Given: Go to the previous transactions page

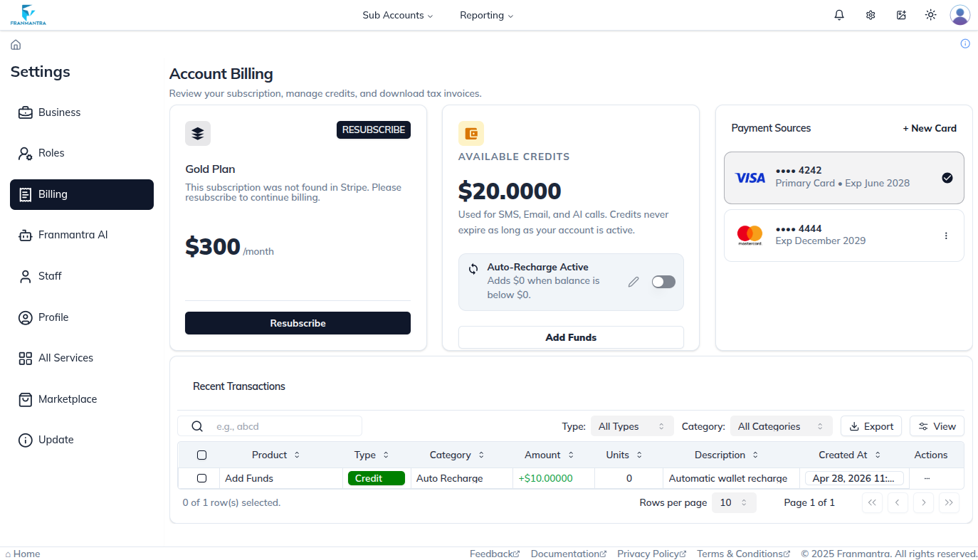Looking at the screenshot, I should [x=898, y=502].
